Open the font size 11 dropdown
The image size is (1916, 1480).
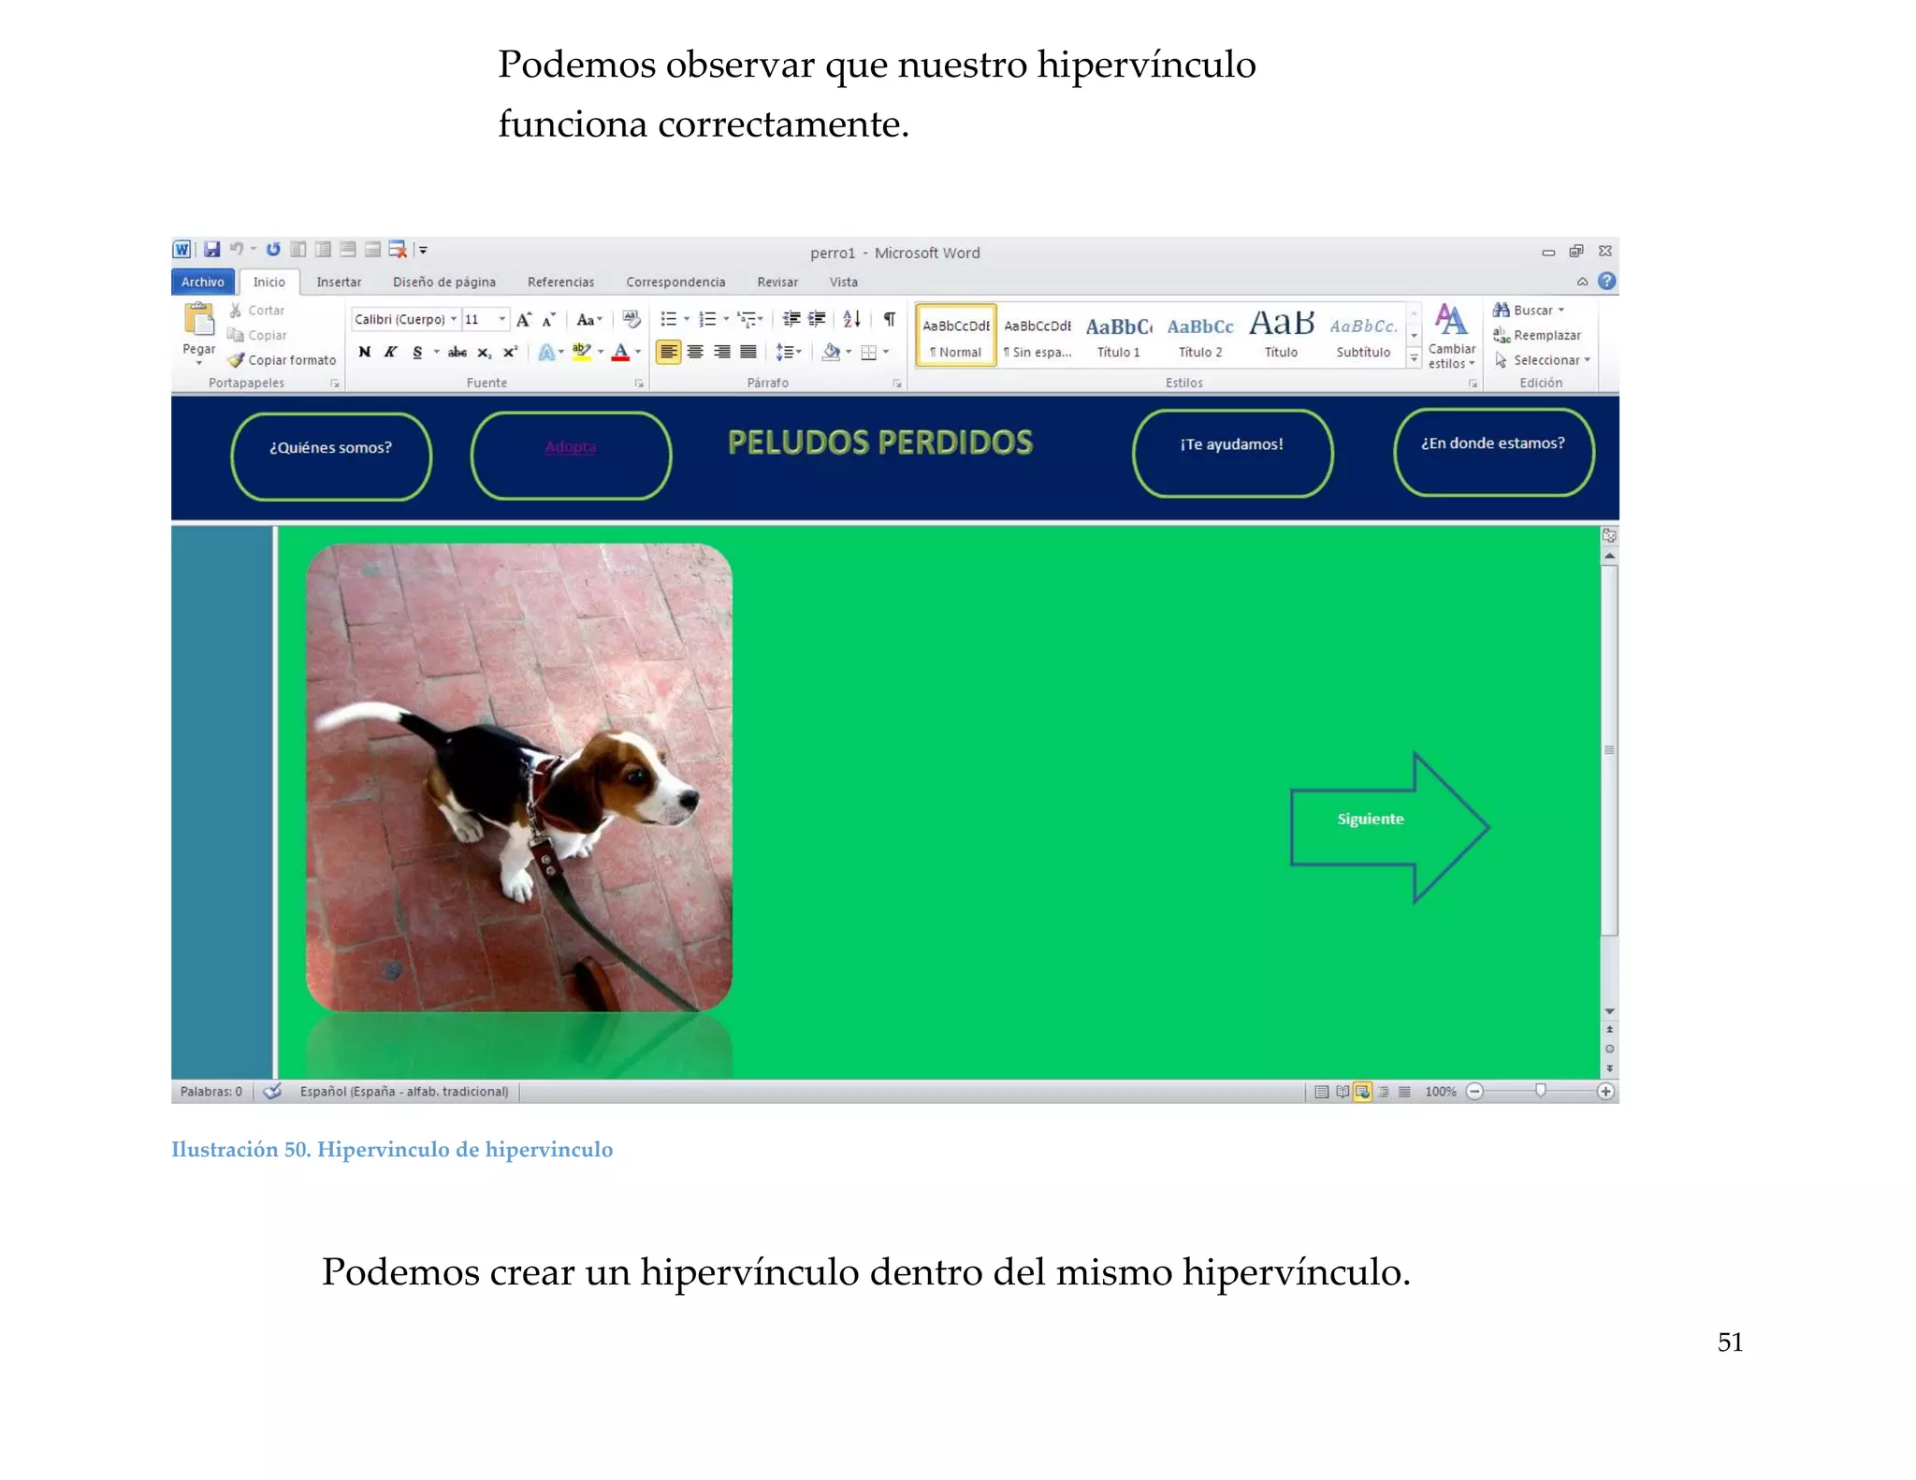(x=502, y=319)
